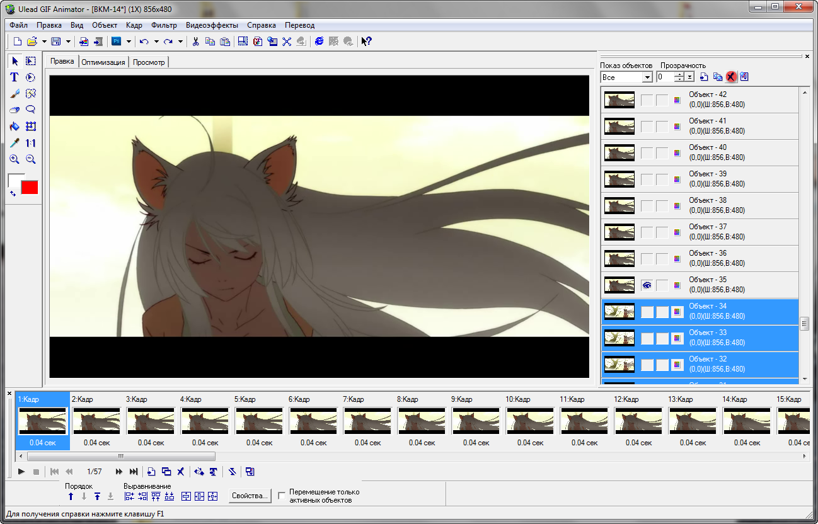Viewport: 818px width, 524px height.
Task: Select frame 5:Кадр thumbnail in the timeline
Action: [258, 421]
